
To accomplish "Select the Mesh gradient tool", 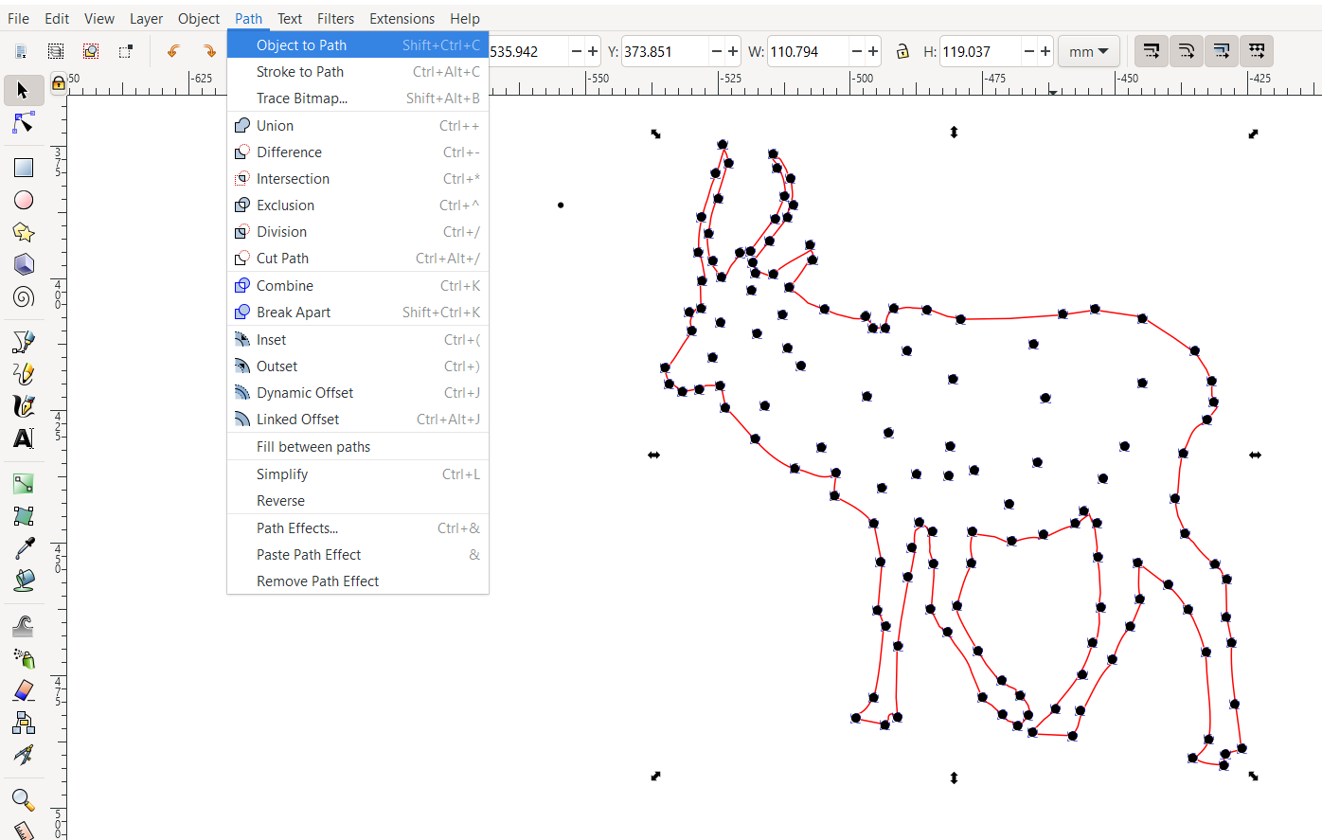I will coord(24,515).
